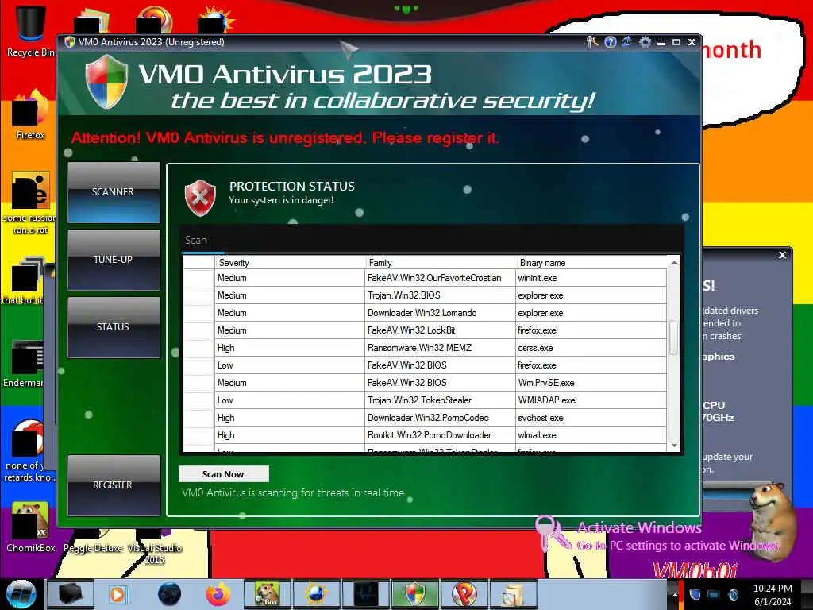
Task: Open the media player taskbar icon
Action: coord(118,594)
